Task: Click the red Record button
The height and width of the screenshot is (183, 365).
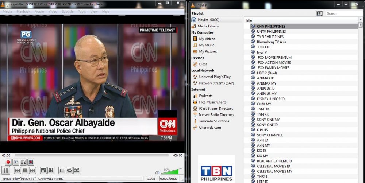Action: coord(8,162)
